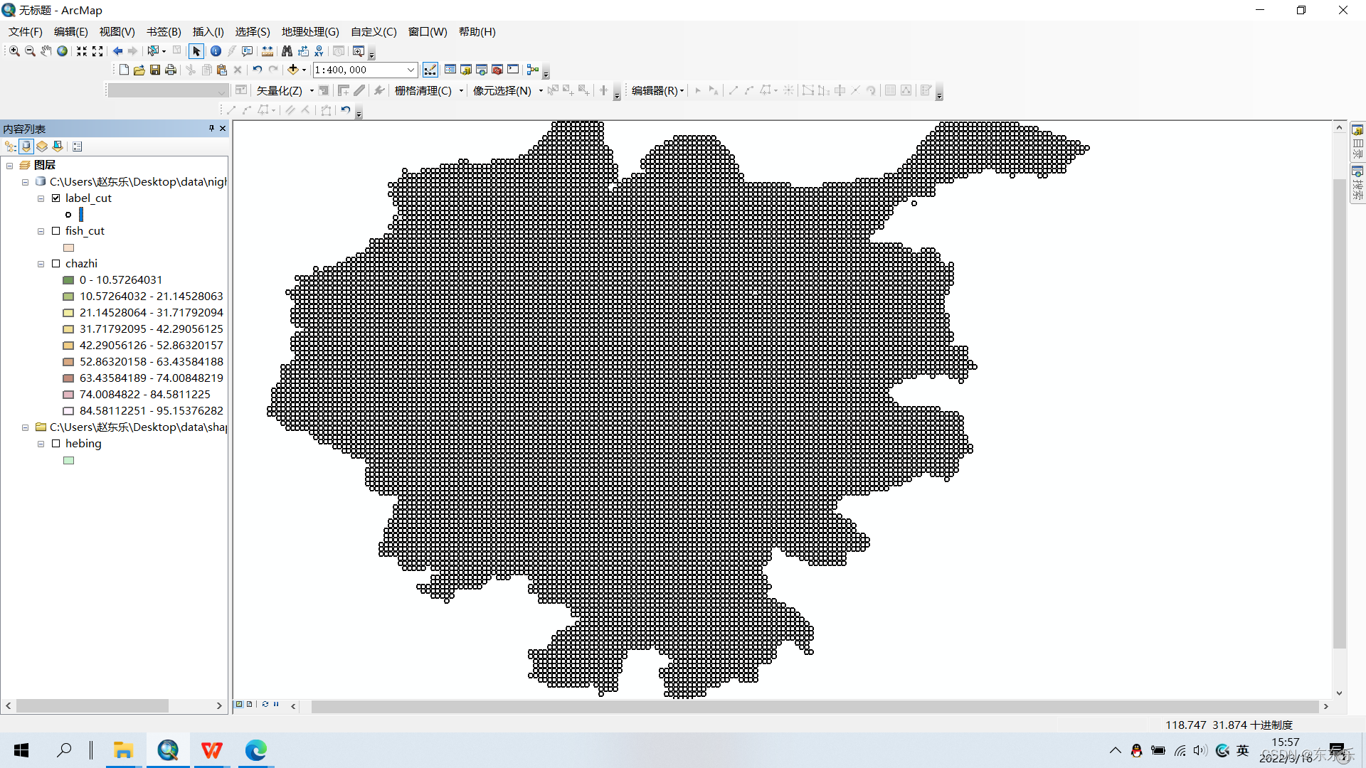Viewport: 1366px width, 768px height.
Task: Click the Add Data button
Action: pyautogui.click(x=292, y=70)
